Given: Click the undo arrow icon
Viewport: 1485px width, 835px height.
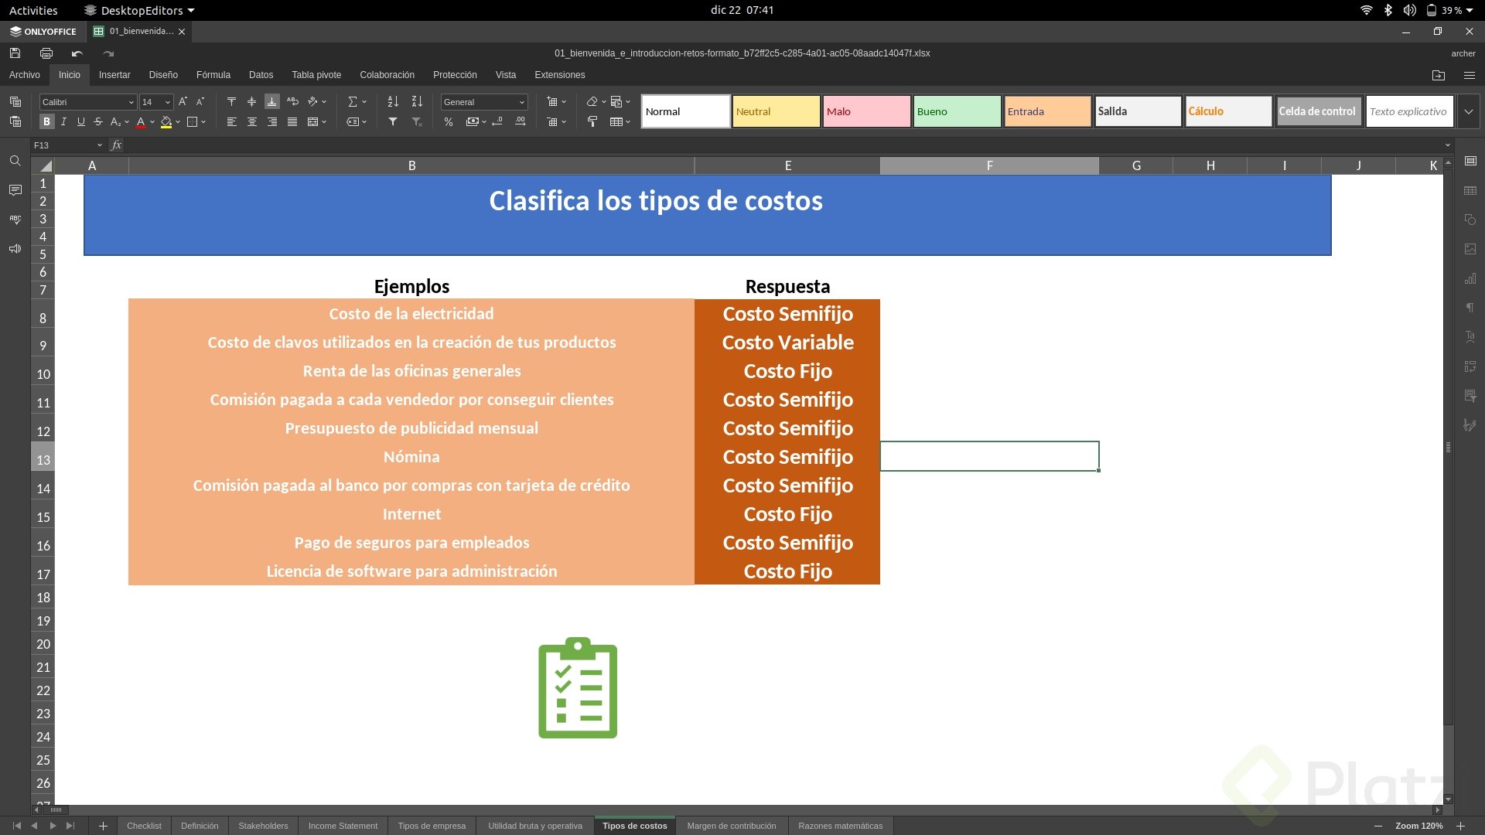Looking at the screenshot, I should click(x=77, y=53).
